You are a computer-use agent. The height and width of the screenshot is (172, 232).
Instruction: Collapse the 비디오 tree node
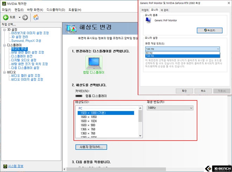pos(5,72)
